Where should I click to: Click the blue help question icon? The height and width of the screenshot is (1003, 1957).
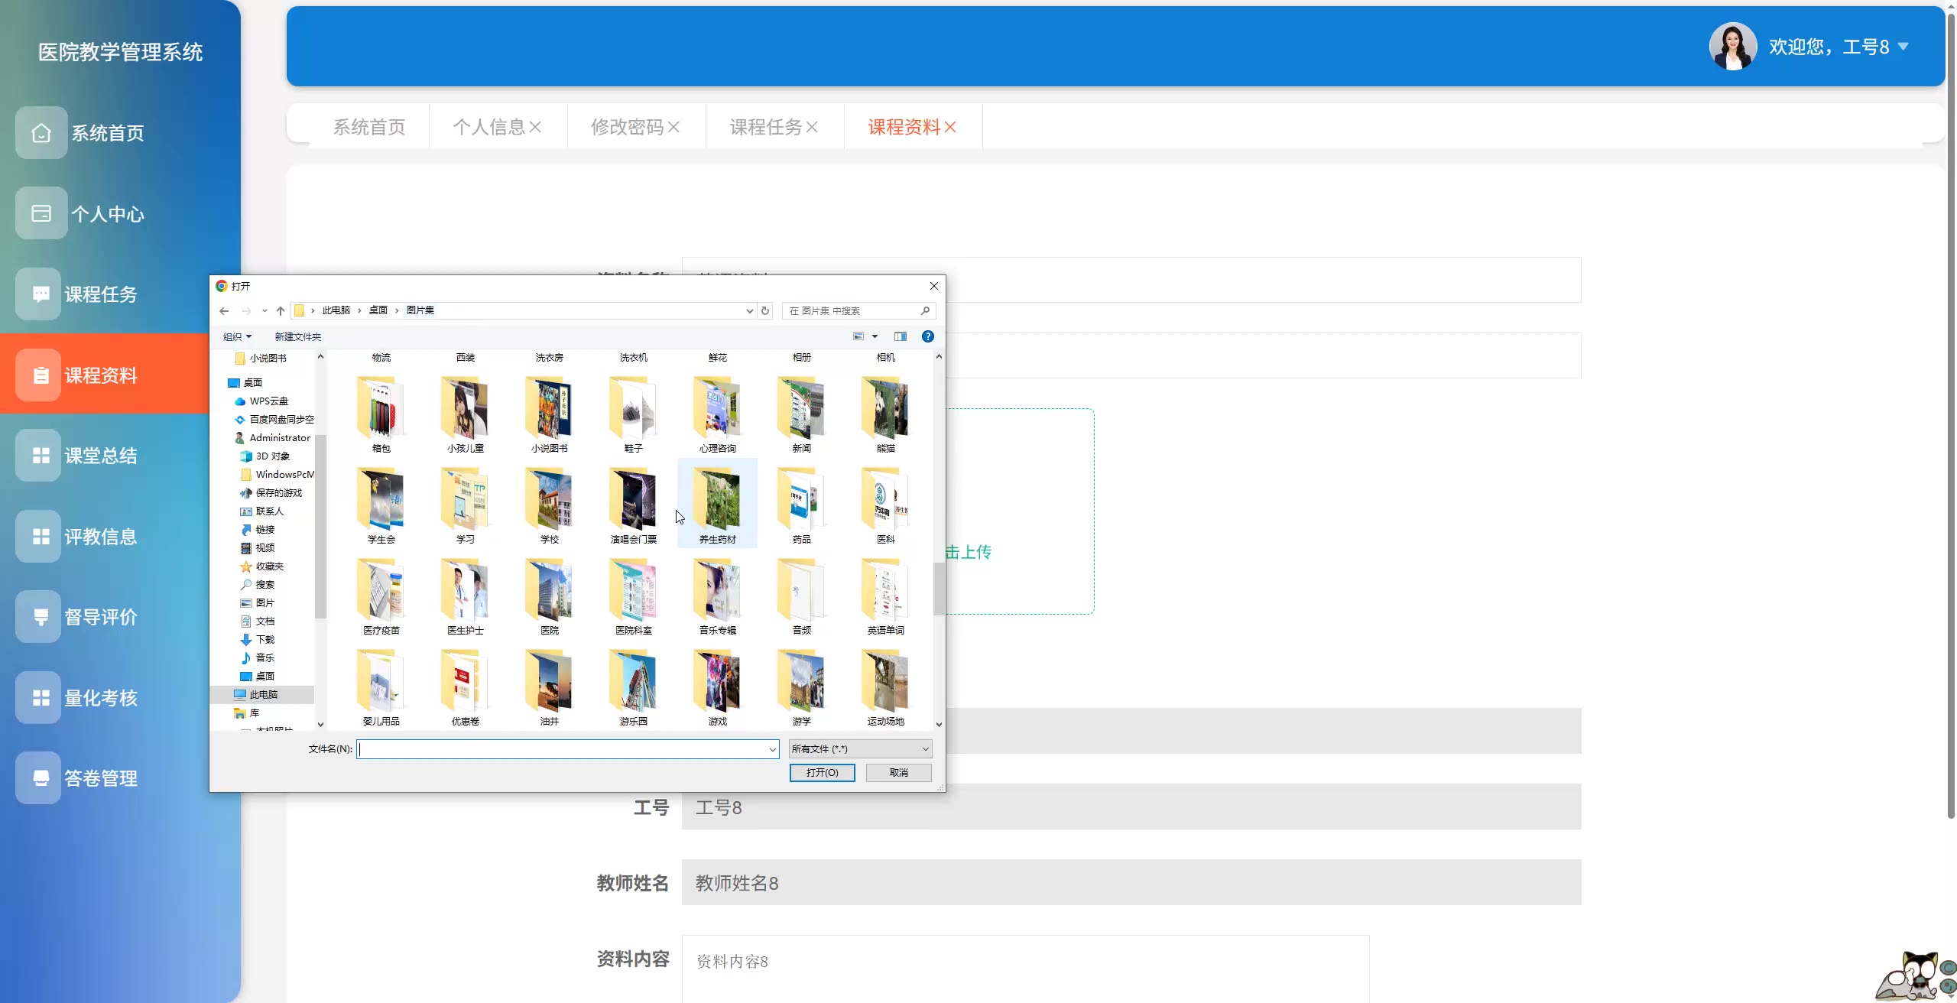[927, 336]
